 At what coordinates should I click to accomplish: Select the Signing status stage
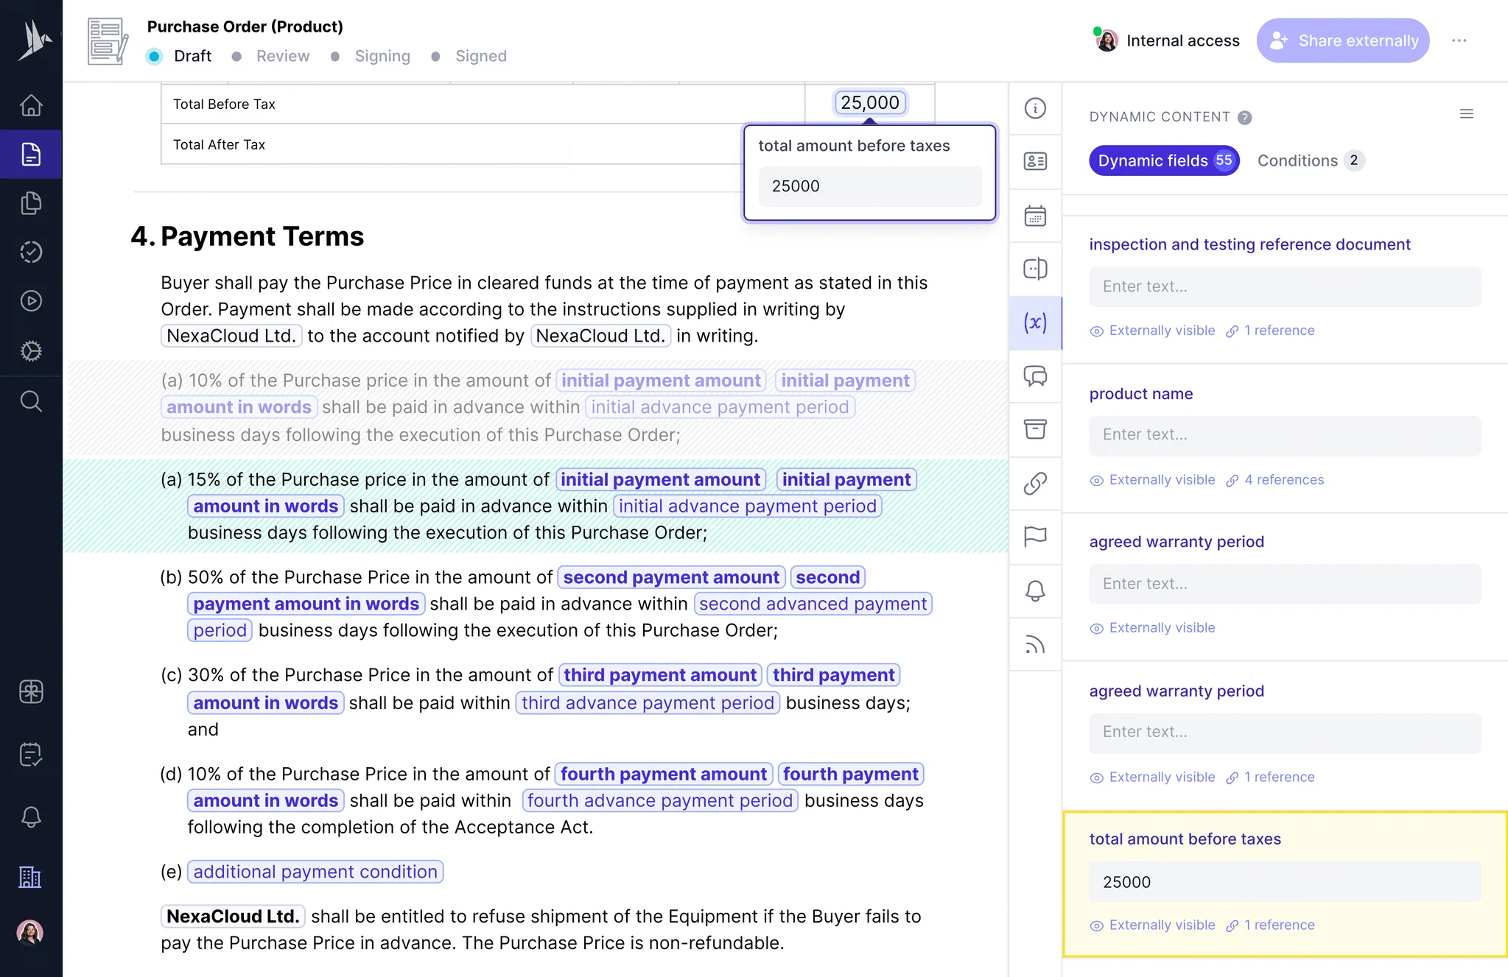[x=371, y=56]
